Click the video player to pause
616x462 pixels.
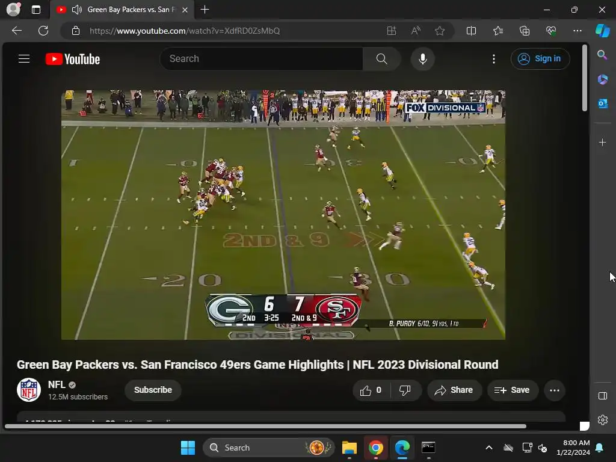point(283,215)
